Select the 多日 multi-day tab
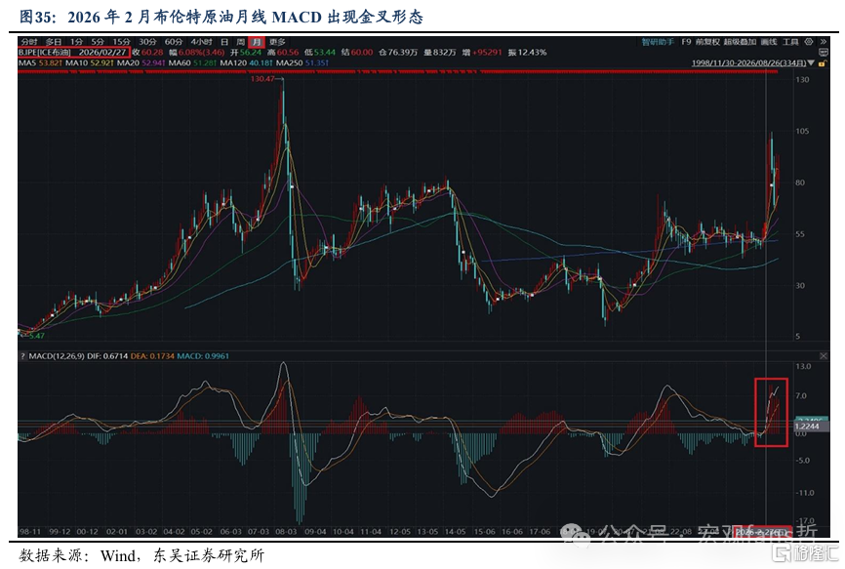The image size is (845, 569). [54, 42]
